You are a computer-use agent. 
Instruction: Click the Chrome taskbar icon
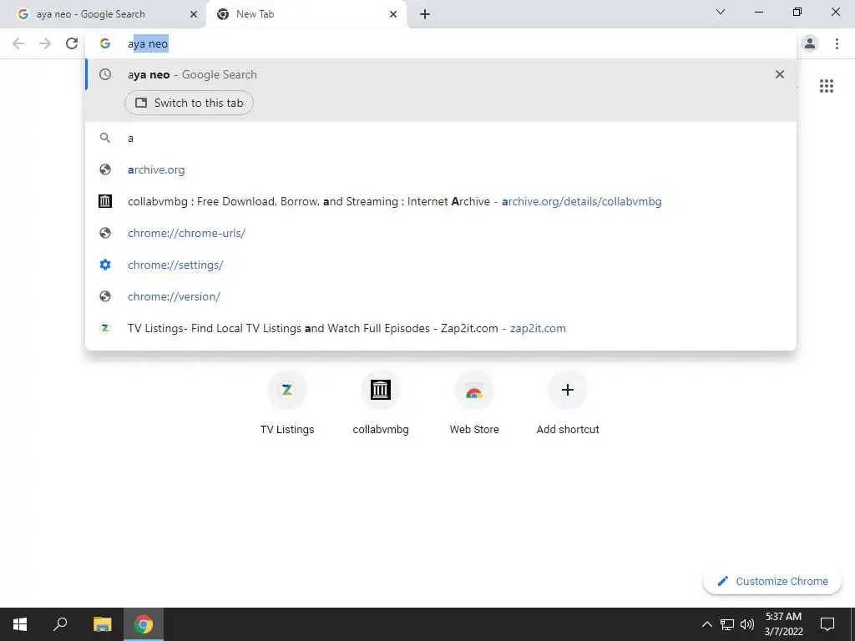tap(144, 624)
